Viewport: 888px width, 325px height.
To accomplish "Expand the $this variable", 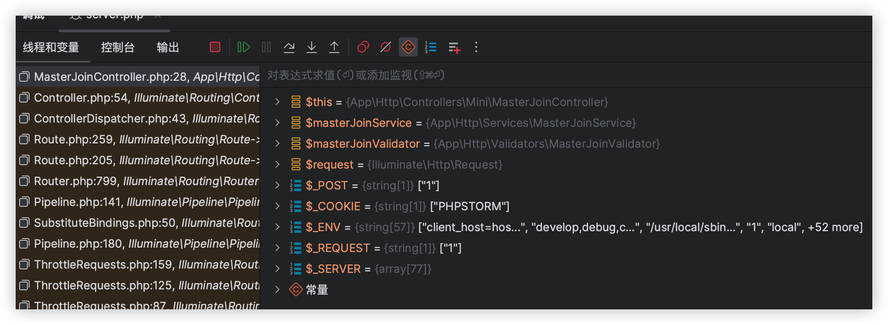I will (277, 102).
